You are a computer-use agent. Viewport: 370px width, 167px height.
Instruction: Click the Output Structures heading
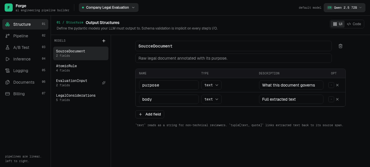click(103, 23)
